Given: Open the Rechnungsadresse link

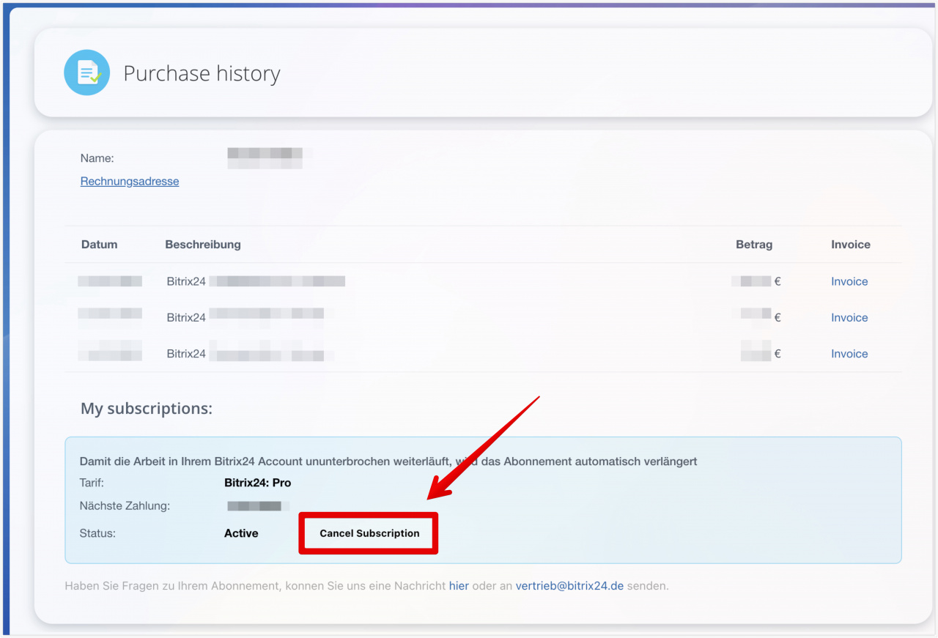Looking at the screenshot, I should tap(130, 182).
